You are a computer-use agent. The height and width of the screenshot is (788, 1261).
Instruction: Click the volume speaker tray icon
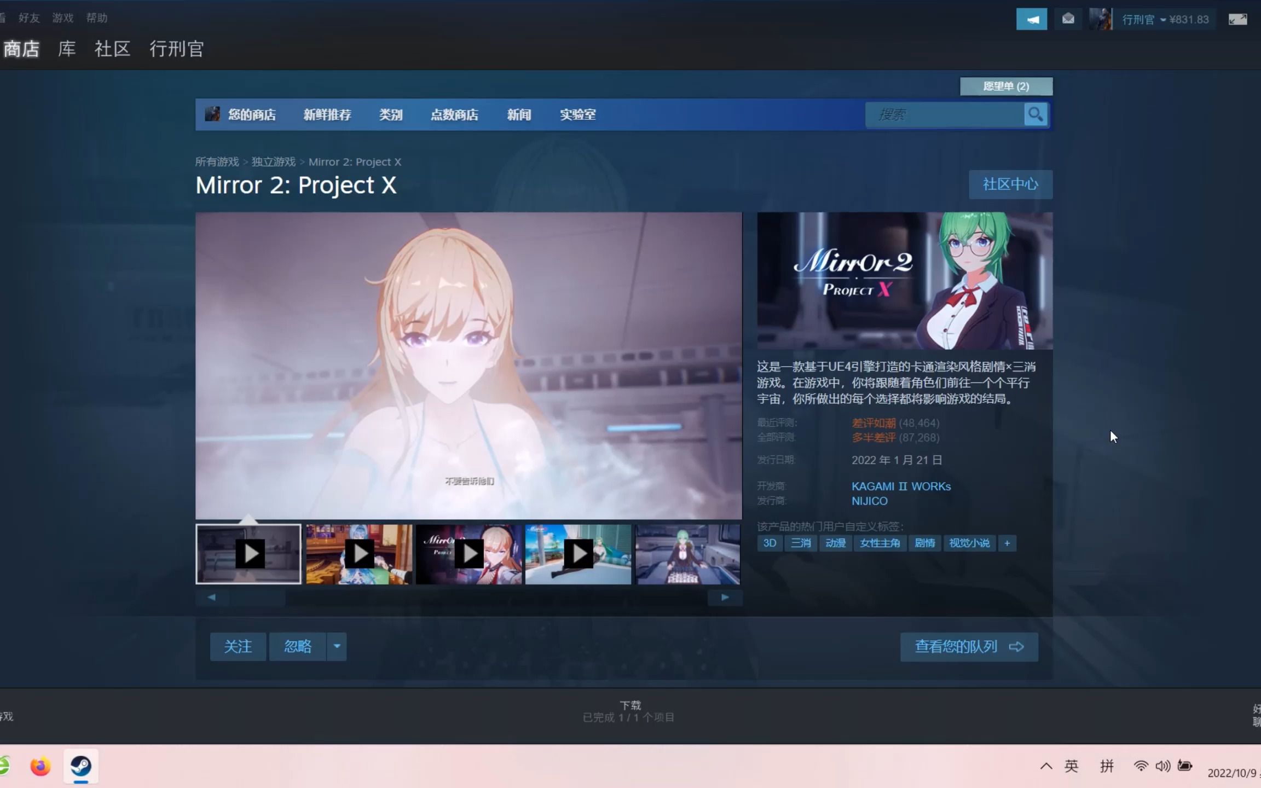(1163, 766)
